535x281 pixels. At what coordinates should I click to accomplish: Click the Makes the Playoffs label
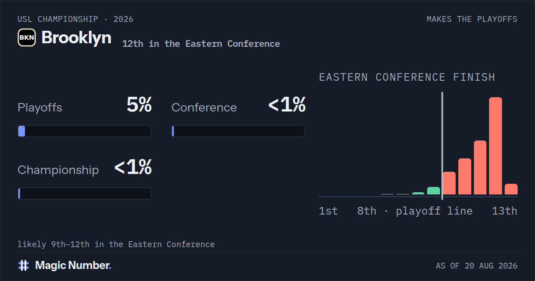click(x=472, y=19)
